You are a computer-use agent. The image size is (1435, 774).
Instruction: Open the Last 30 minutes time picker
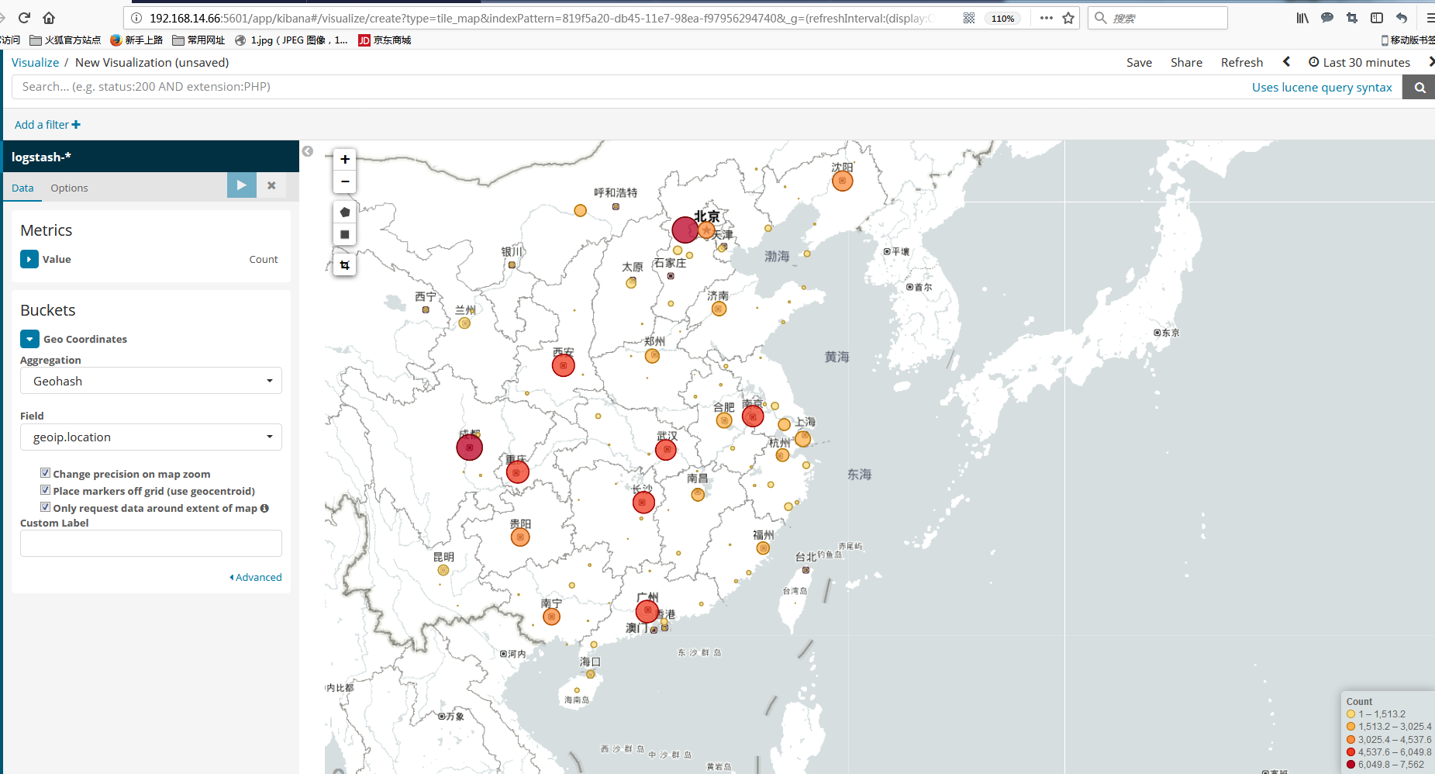[x=1359, y=63]
